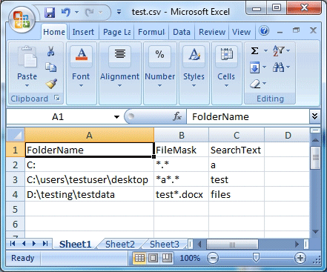The height and width of the screenshot is (272, 327).
Task: Click the AutoSum sigma icon
Action: click(x=255, y=51)
